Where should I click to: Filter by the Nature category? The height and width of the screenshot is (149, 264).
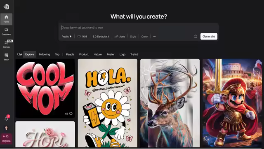coord(97,54)
